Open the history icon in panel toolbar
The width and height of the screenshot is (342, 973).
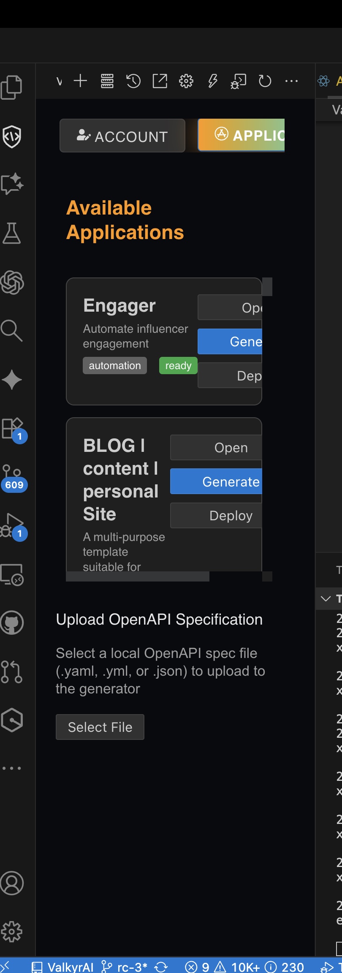pyautogui.click(x=133, y=81)
